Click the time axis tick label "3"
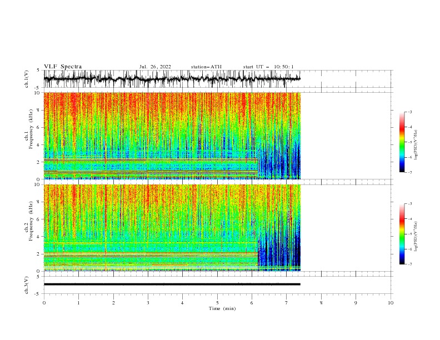This screenshot has height=340, width=440. pos(148,303)
